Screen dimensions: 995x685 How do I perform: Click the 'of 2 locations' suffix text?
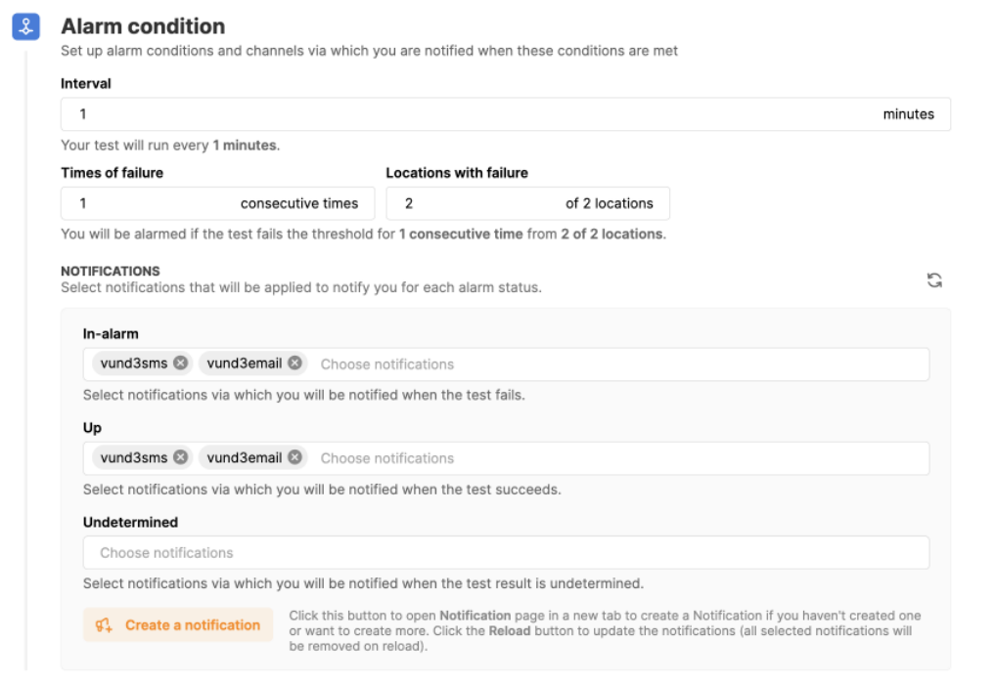[x=609, y=203]
